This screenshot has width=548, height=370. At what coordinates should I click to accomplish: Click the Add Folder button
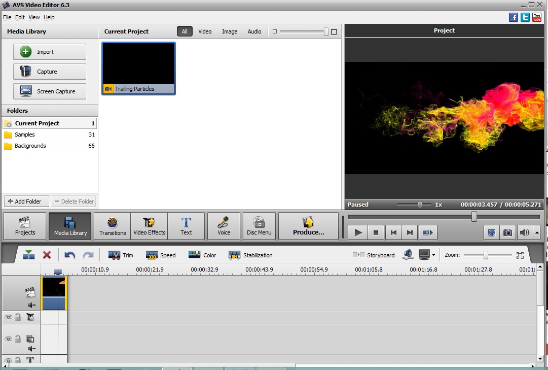pyautogui.click(x=26, y=201)
